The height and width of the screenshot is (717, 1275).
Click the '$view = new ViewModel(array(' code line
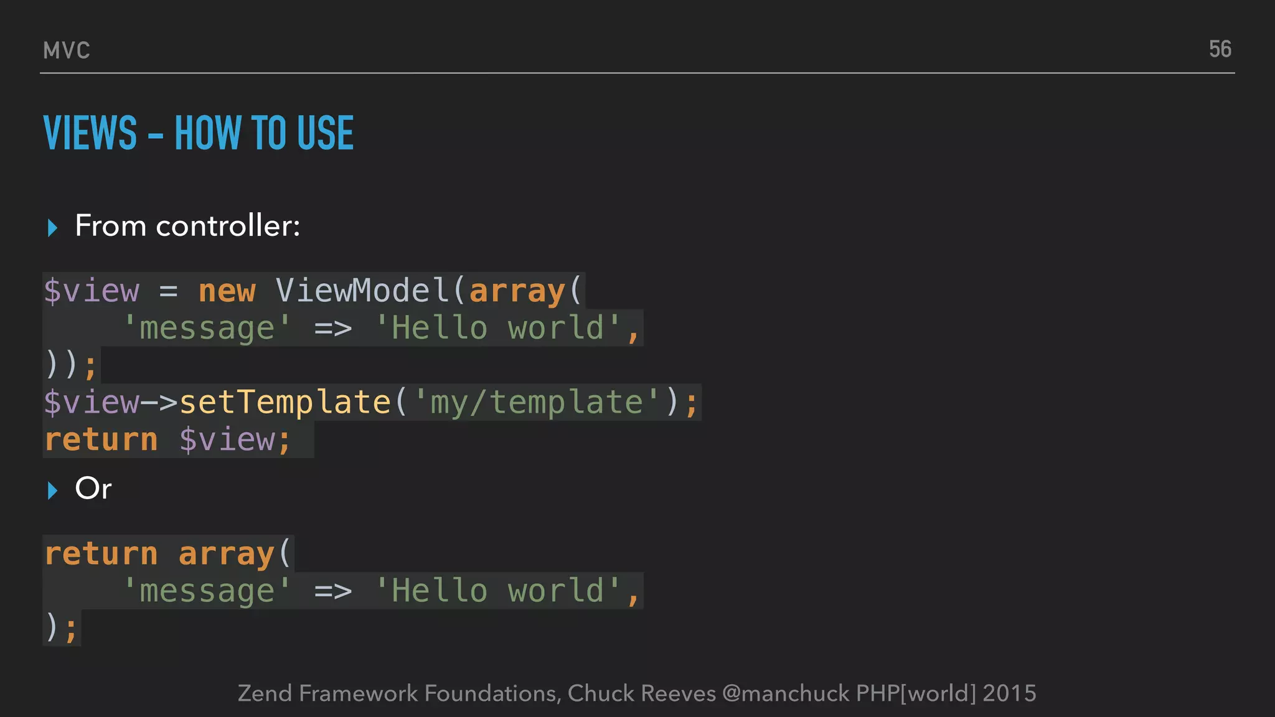314,291
